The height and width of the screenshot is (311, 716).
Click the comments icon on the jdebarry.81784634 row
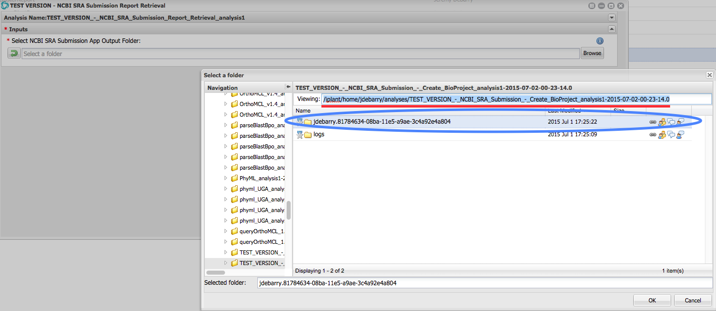671,122
